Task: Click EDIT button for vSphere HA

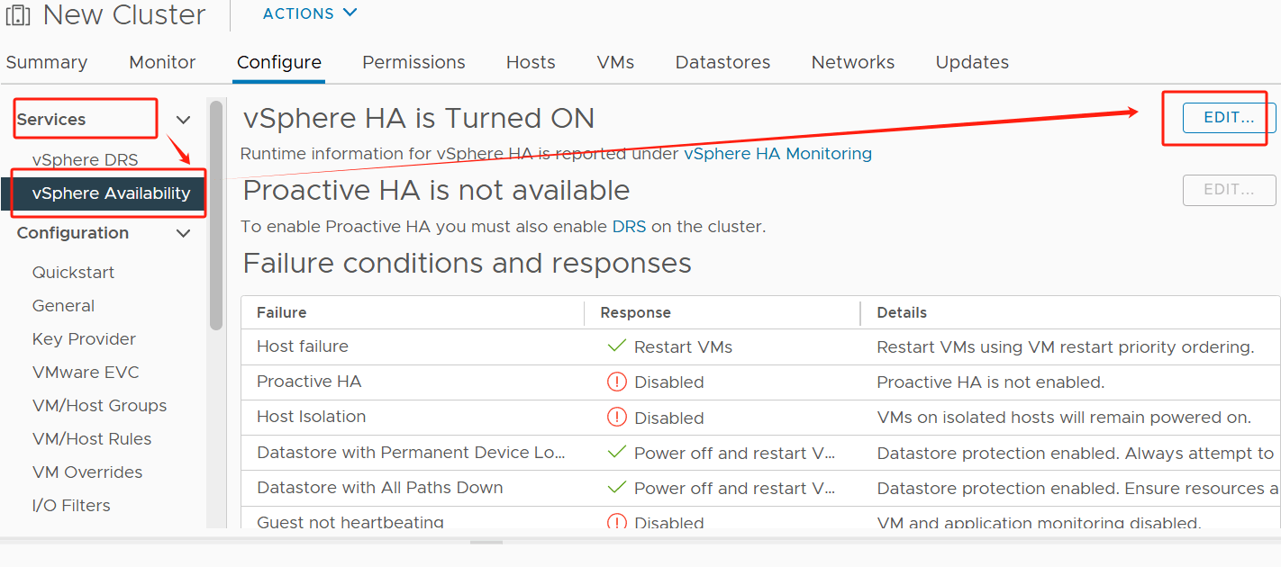Action: (x=1229, y=118)
